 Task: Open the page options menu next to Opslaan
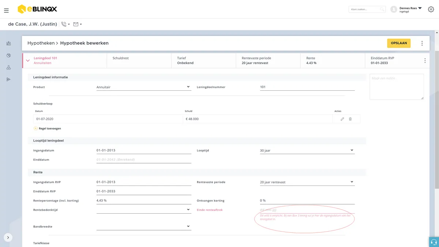click(x=422, y=43)
